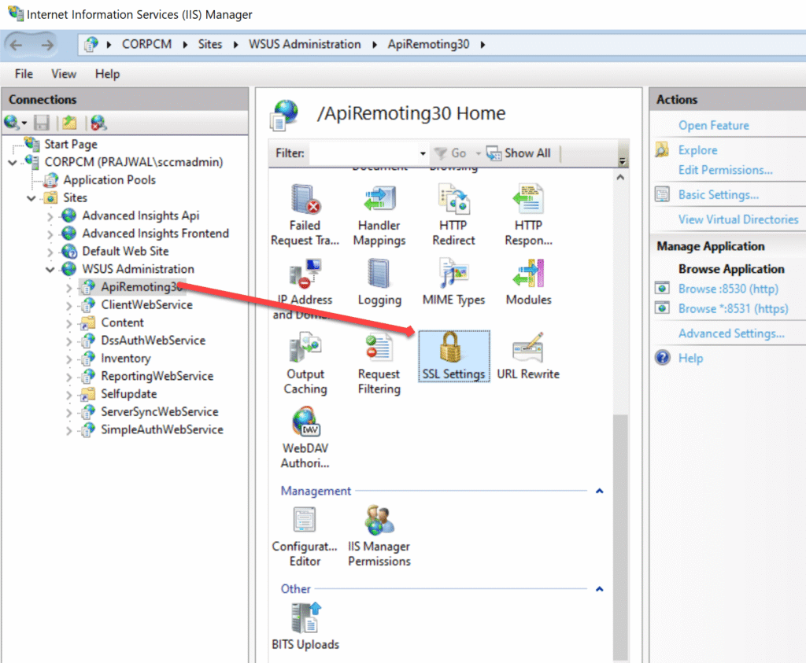Expand the Advanced Insights Api site
806x663 pixels.
[x=50, y=217]
